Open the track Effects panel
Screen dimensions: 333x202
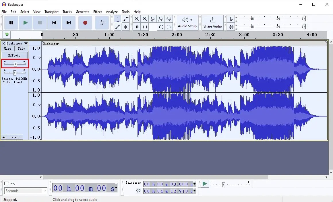click(x=14, y=55)
